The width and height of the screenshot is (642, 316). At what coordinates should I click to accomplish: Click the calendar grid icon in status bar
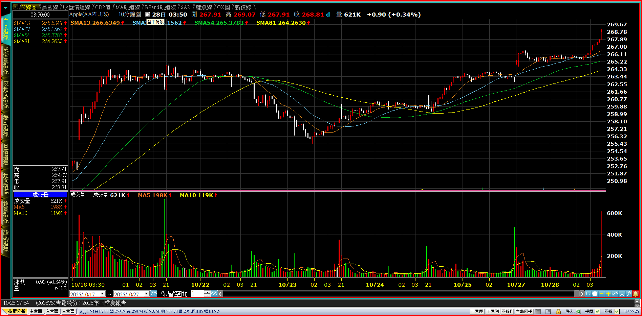538,311
